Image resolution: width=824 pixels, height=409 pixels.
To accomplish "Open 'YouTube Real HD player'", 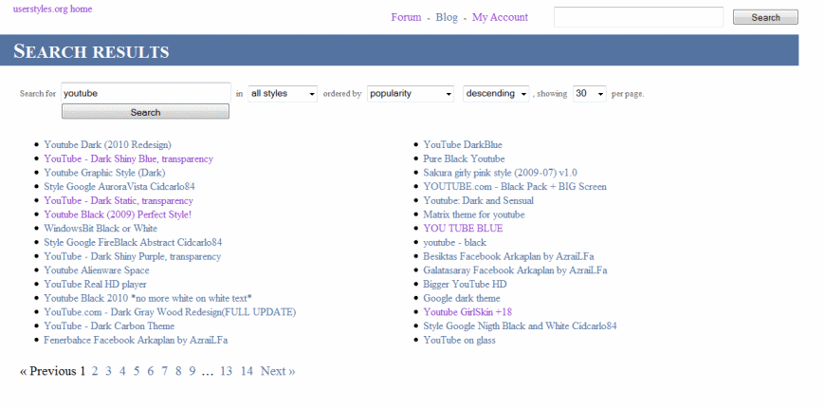I will (x=95, y=285).
